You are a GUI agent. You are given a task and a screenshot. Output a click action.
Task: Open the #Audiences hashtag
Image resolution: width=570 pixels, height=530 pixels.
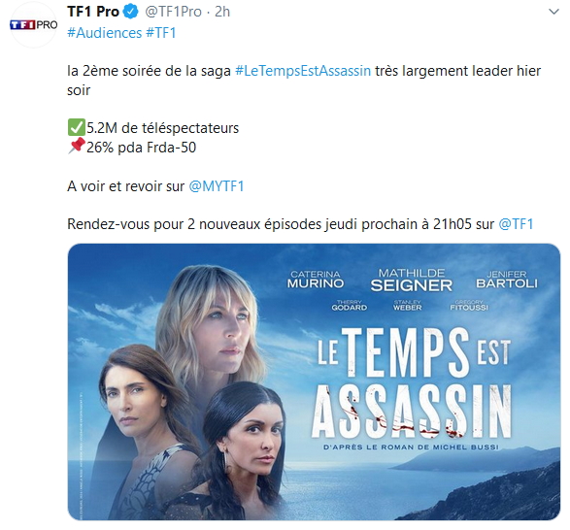104,33
